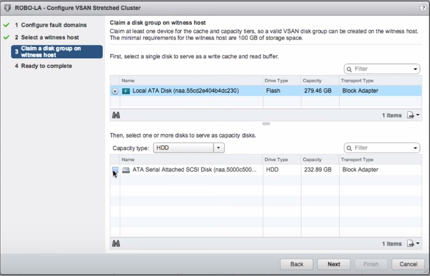Image resolution: width=430 pixels, height=276 pixels.
Task: Click the export icon under capacity disk table
Action: click(x=410, y=243)
